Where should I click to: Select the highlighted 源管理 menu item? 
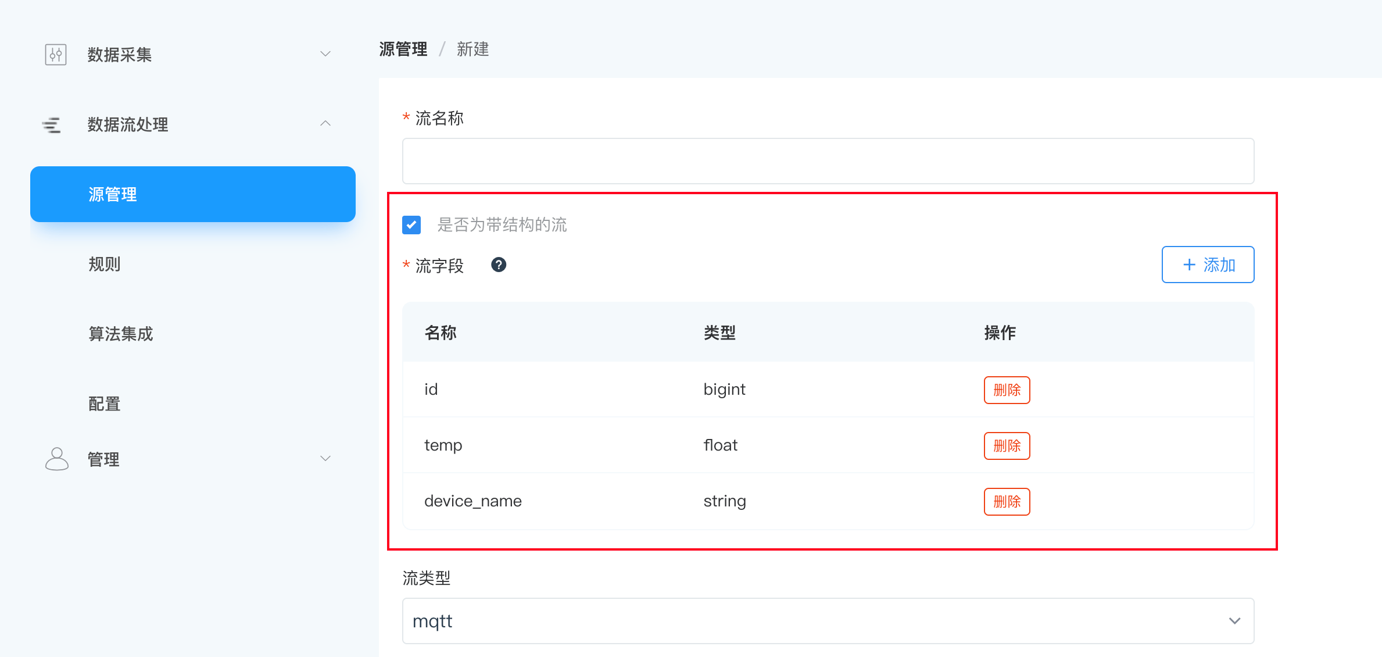pos(192,194)
